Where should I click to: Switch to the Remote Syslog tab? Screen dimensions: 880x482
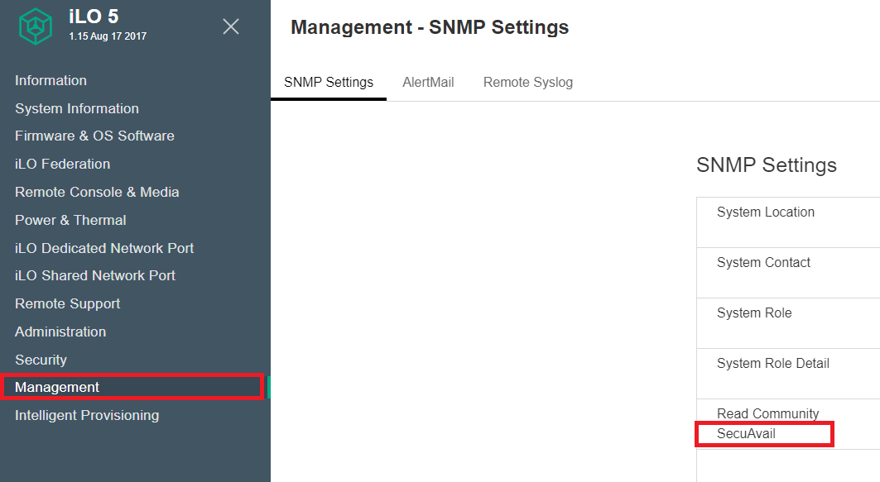click(x=528, y=83)
